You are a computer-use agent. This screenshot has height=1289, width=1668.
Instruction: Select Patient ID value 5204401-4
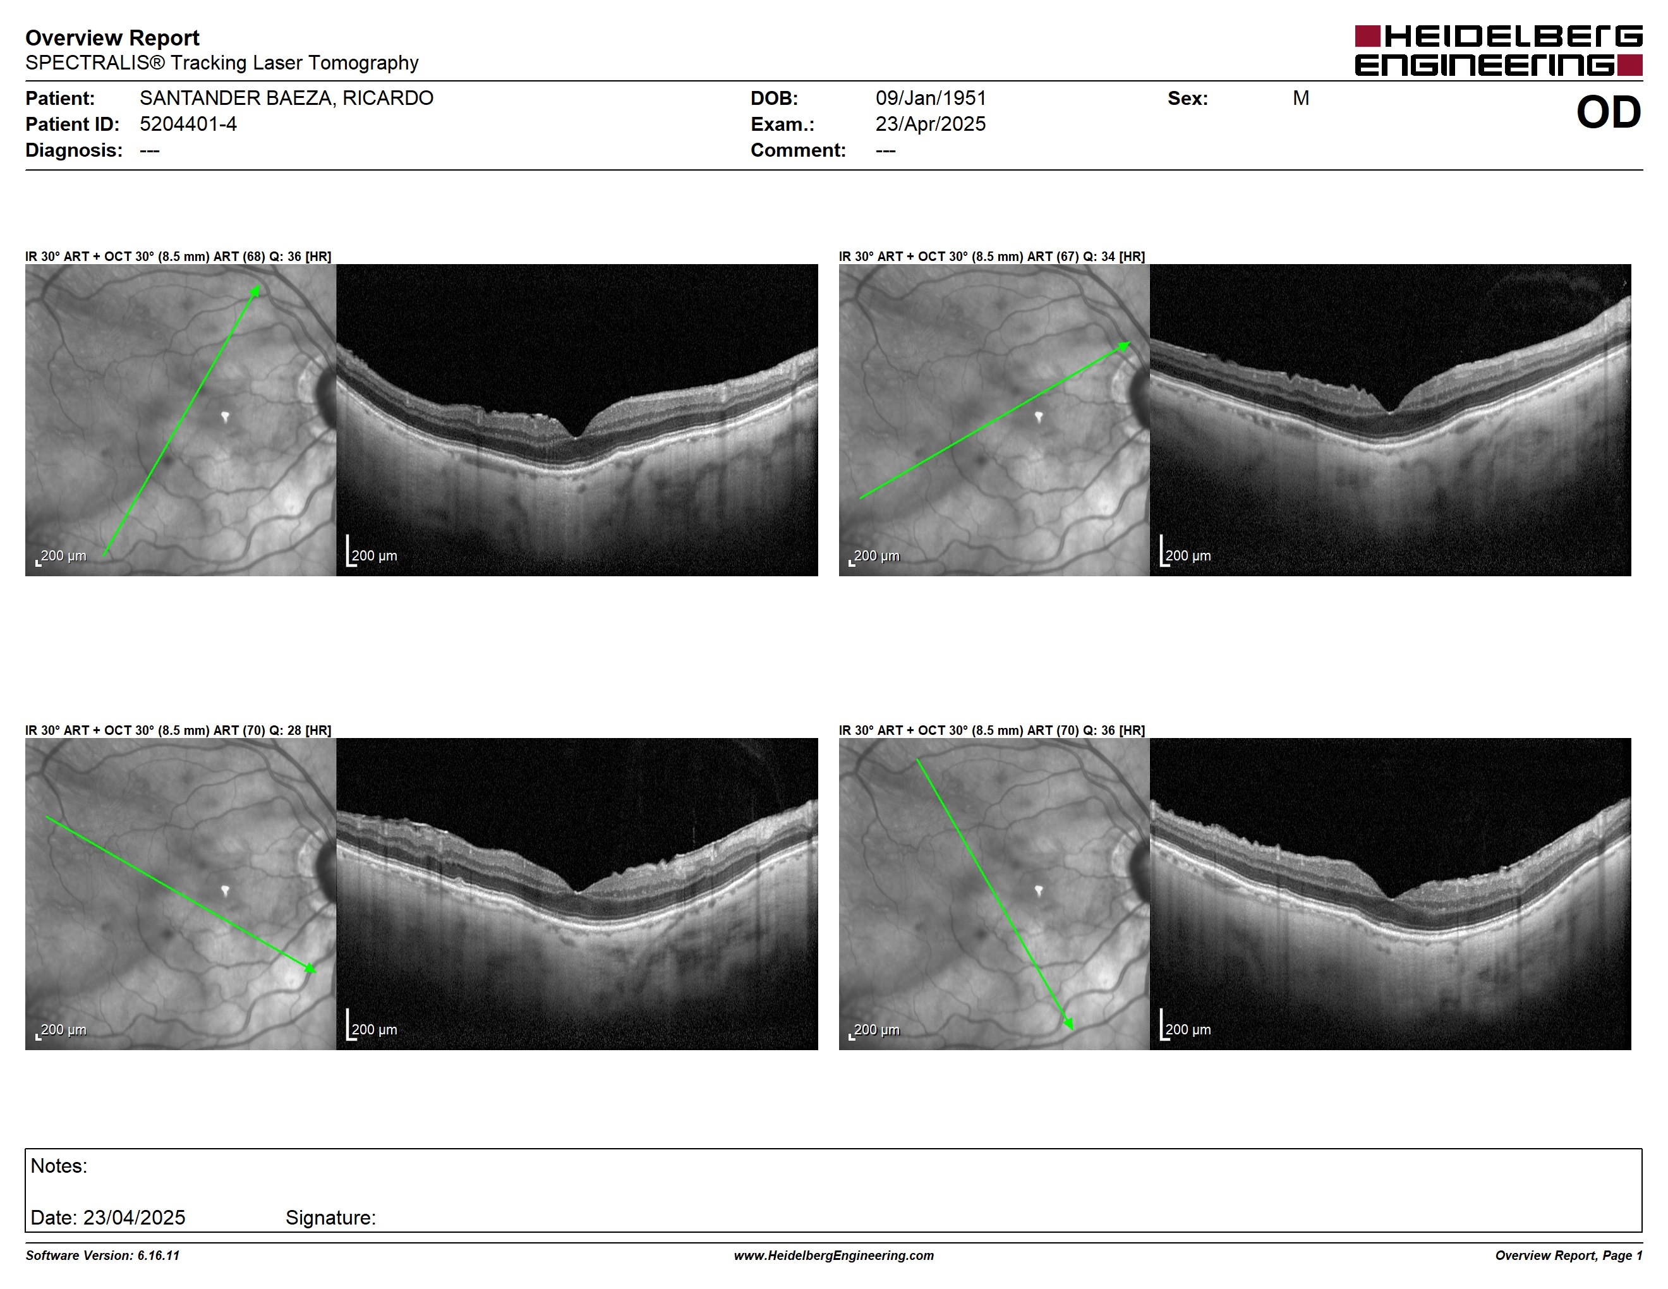tap(188, 124)
